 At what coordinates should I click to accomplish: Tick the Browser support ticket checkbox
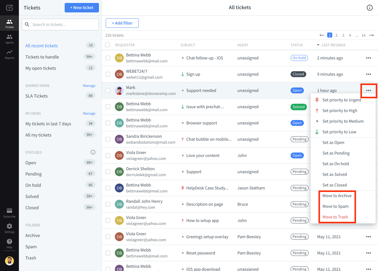[x=108, y=123]
